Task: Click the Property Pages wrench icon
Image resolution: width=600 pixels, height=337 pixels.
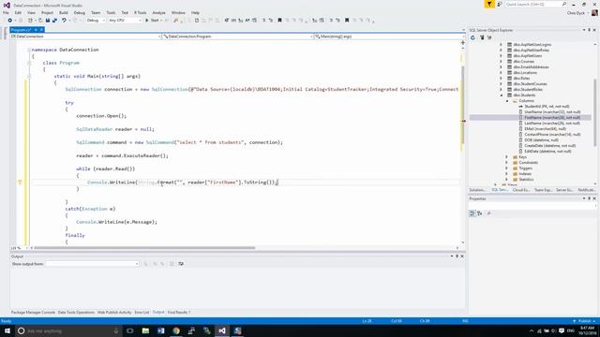Action: pos(488,213)
